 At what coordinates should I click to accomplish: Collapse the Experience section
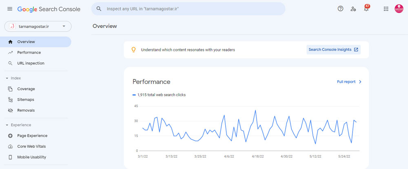pyautogui.click(x=7, y=125)
